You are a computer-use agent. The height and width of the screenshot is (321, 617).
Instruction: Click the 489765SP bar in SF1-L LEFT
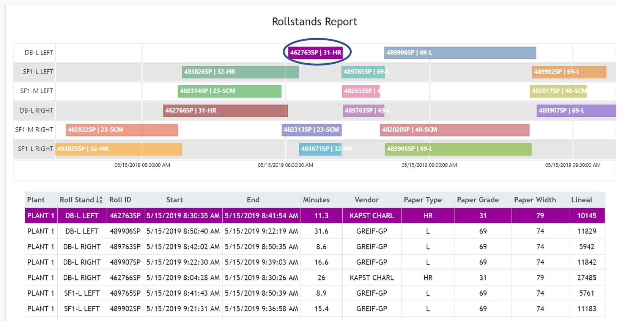pyautogui.click(x=363, y=72)
